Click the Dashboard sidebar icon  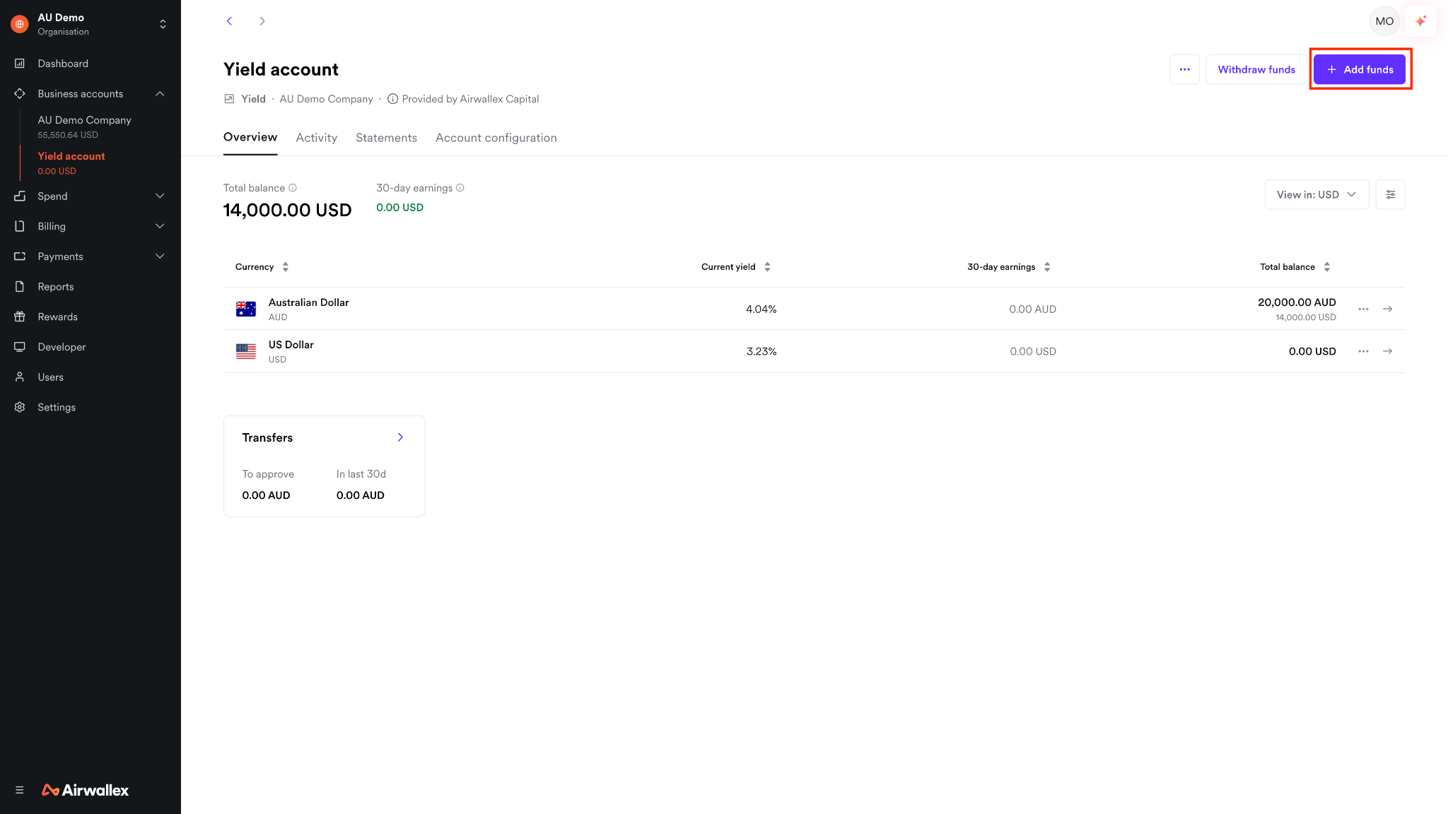(x=20, y=64)
